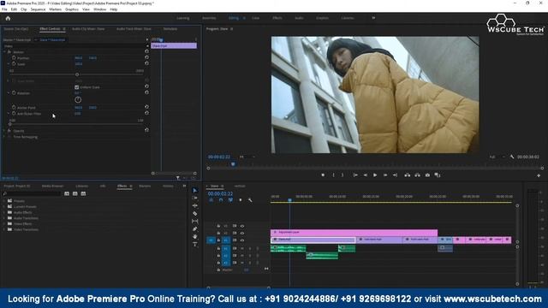
Task: Play the program monitor
Action: coord(375,175)
